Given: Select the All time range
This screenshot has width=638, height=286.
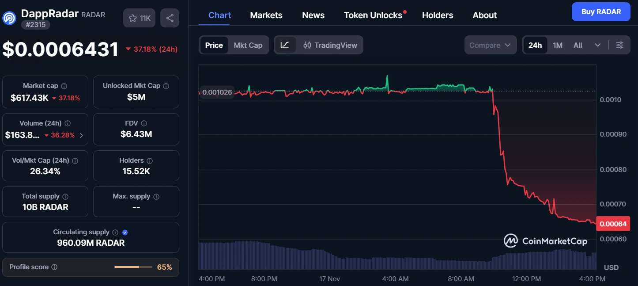Looking at the screenshot, I should [x=578, y=45].
